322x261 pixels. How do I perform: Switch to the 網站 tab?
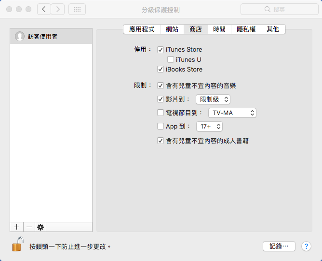(172, 29)
